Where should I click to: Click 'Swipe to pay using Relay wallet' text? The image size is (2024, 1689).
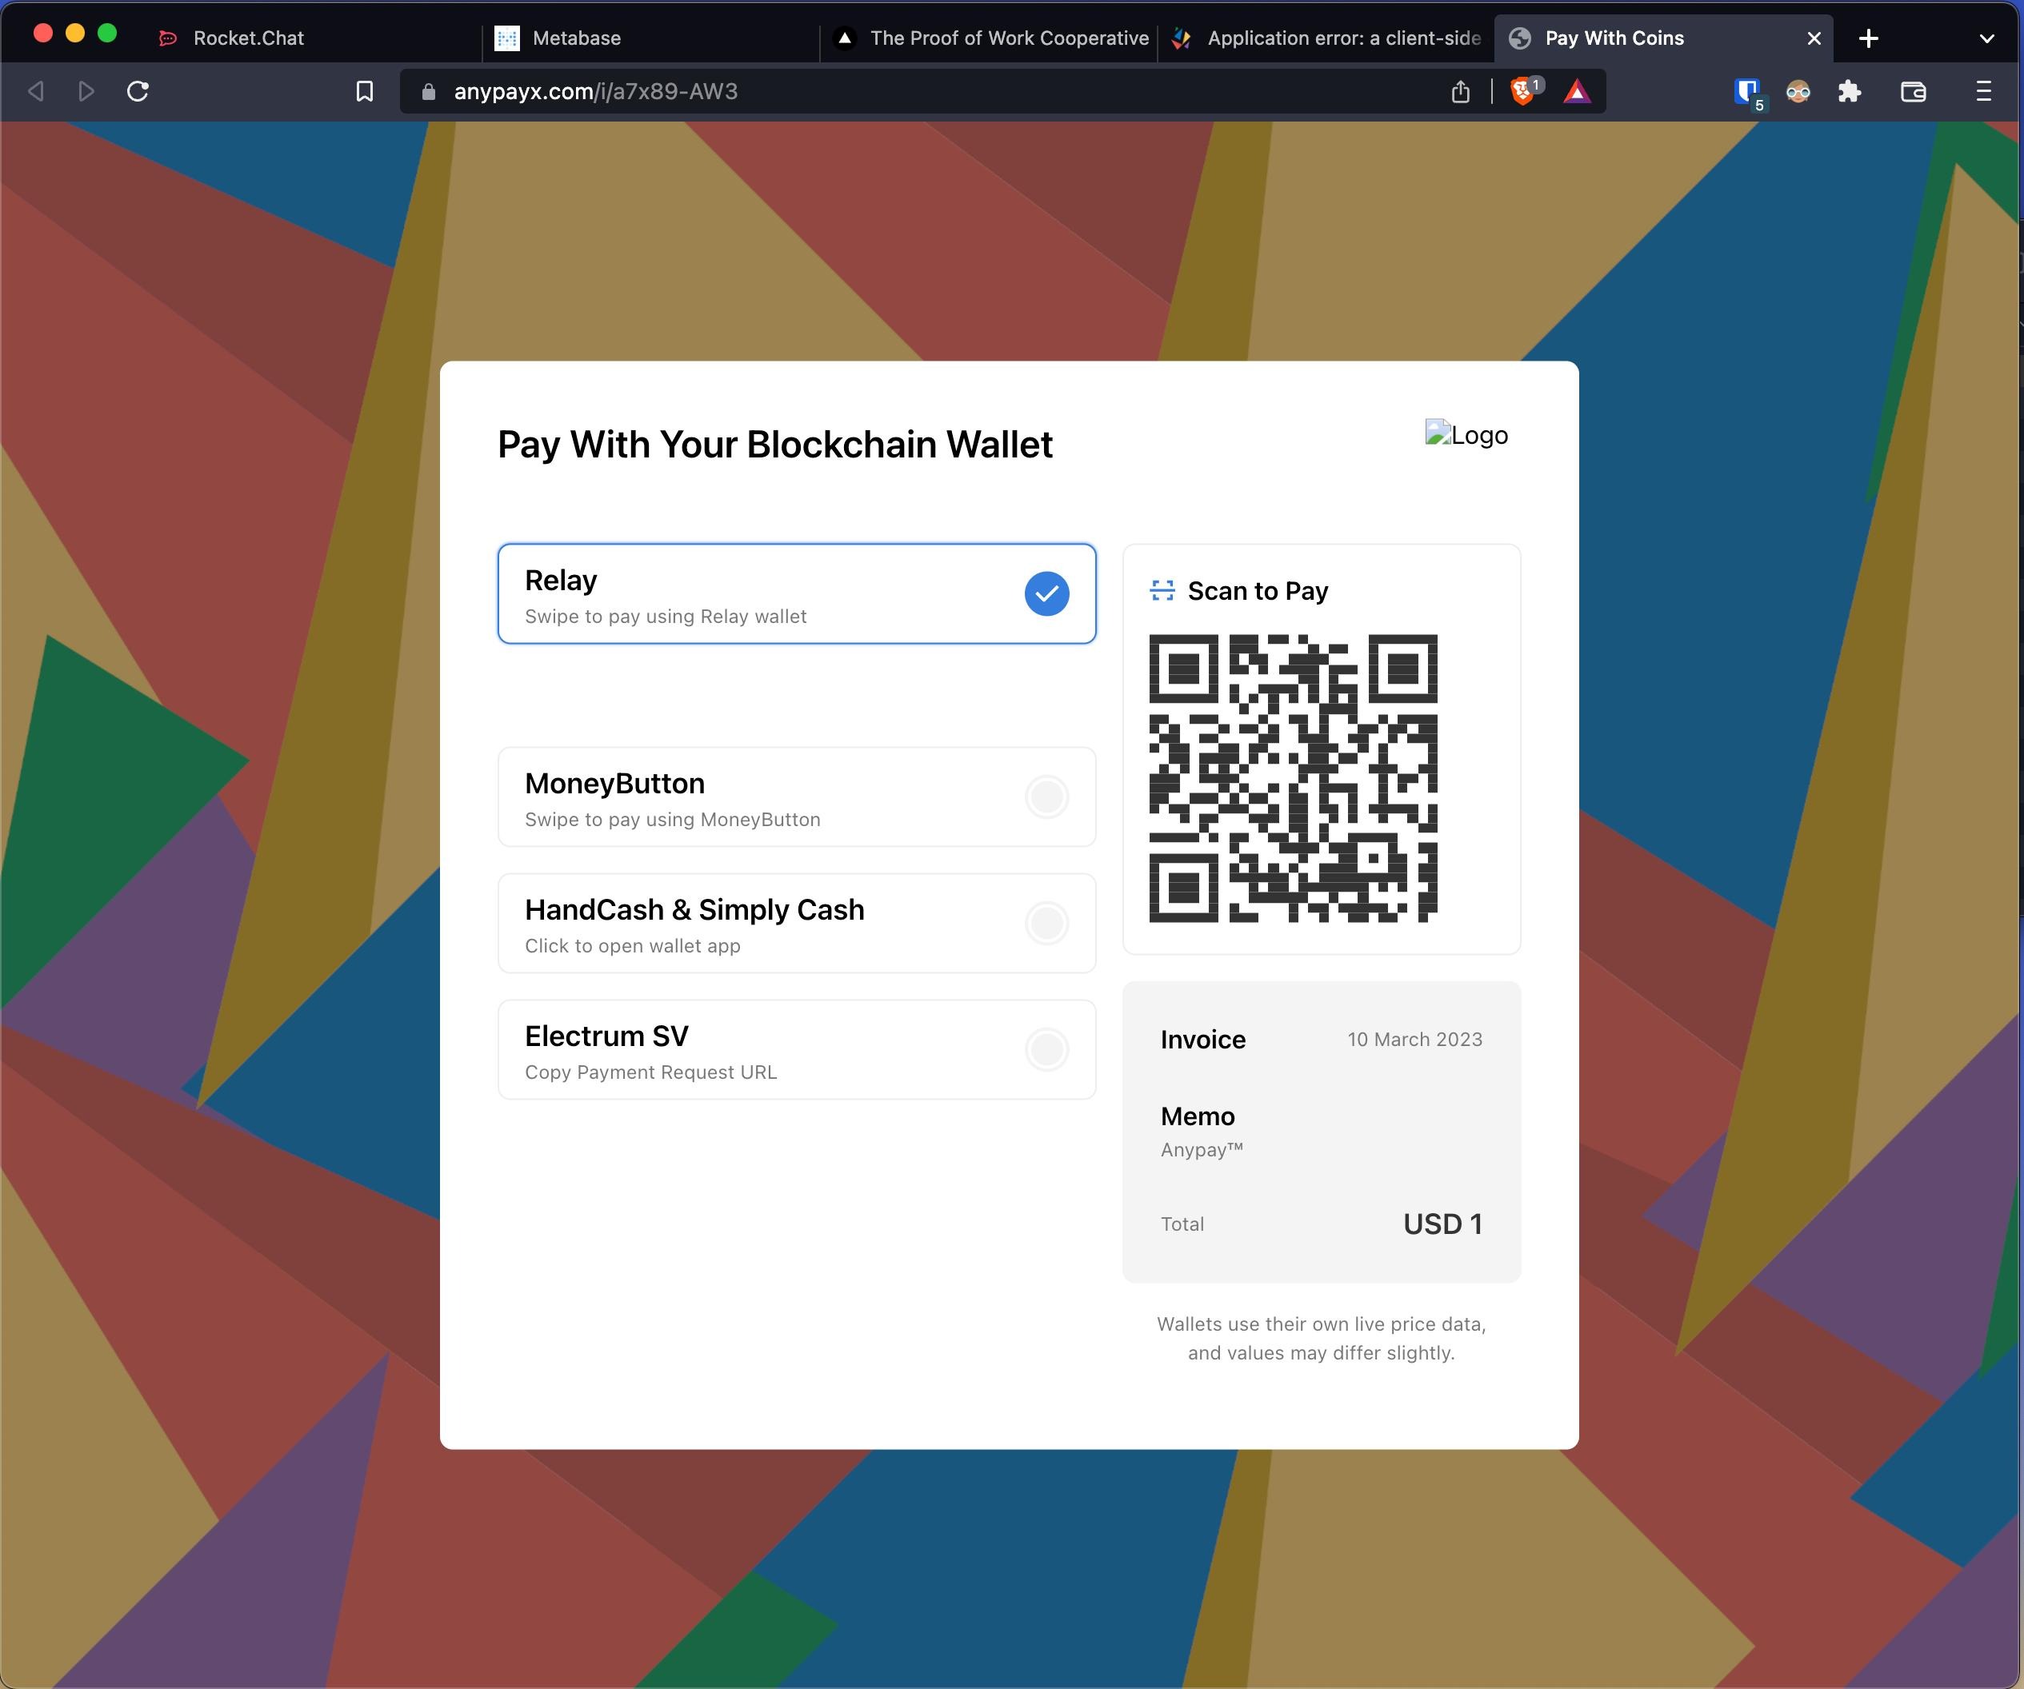[x=666, y=617]
